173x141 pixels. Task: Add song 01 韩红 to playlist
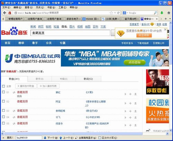click(x=130, y=94)
